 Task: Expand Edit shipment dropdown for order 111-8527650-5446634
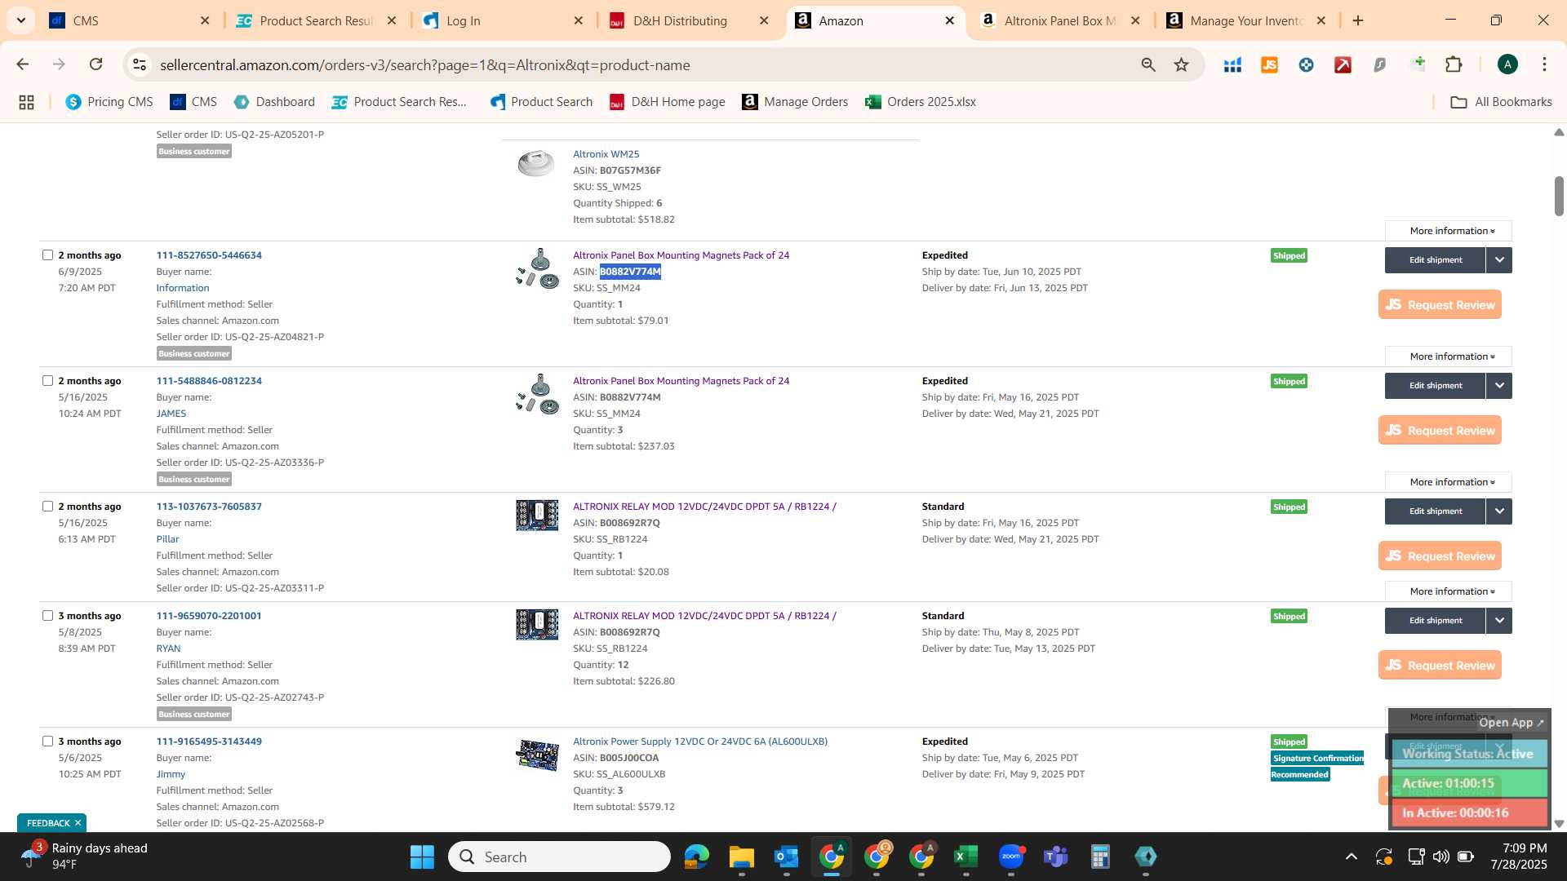pos(1499,260)
